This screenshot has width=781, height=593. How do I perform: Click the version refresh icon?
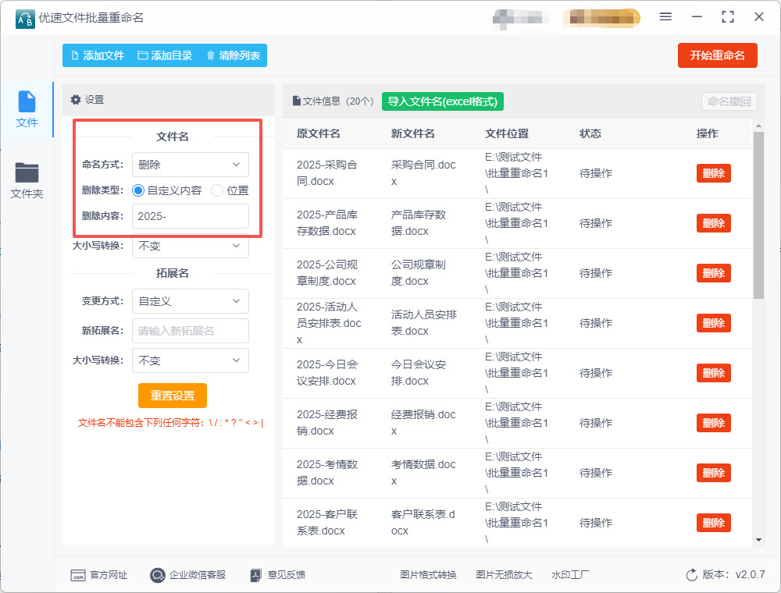(x=691, y=575)
